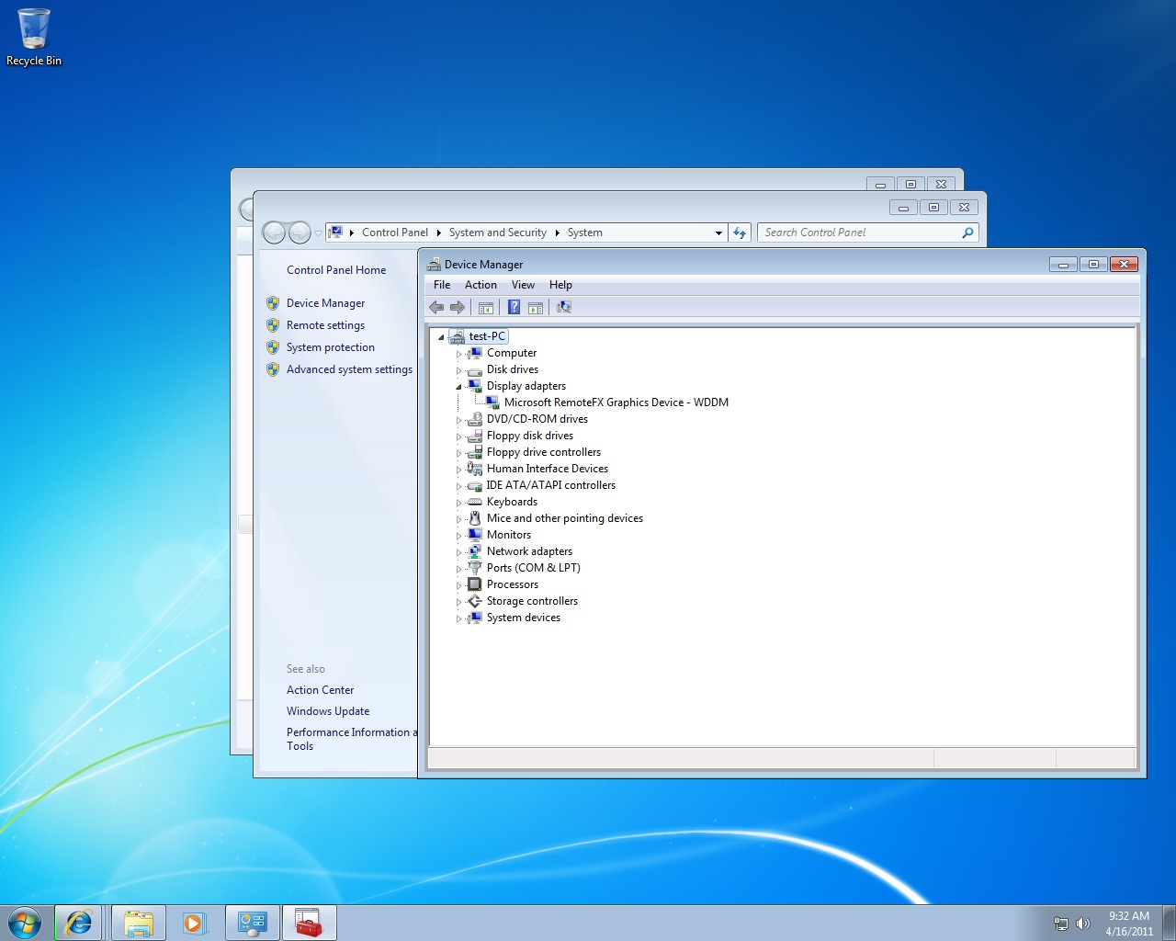Viewport: 1176px width, 941px height.
Task: Open the Action menu
Action: tap(481, 285)
